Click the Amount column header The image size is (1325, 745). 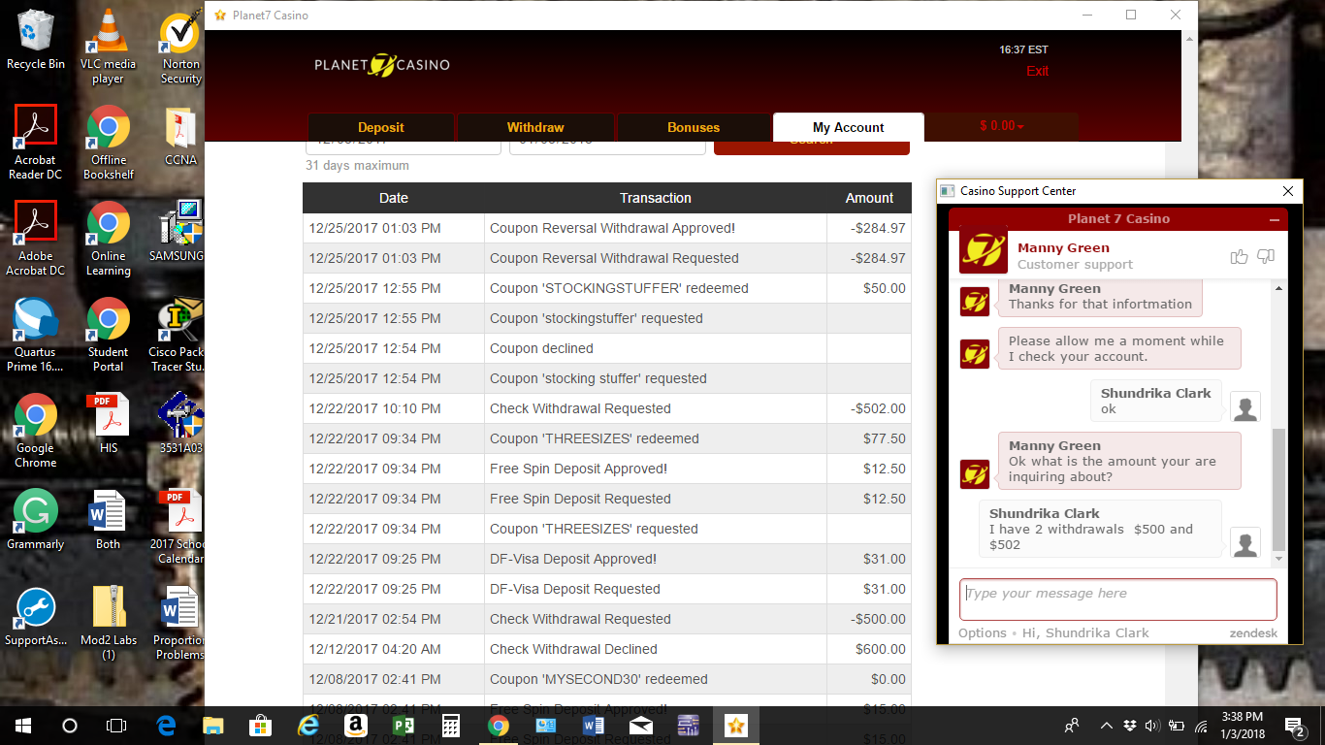tap(869, 198)
